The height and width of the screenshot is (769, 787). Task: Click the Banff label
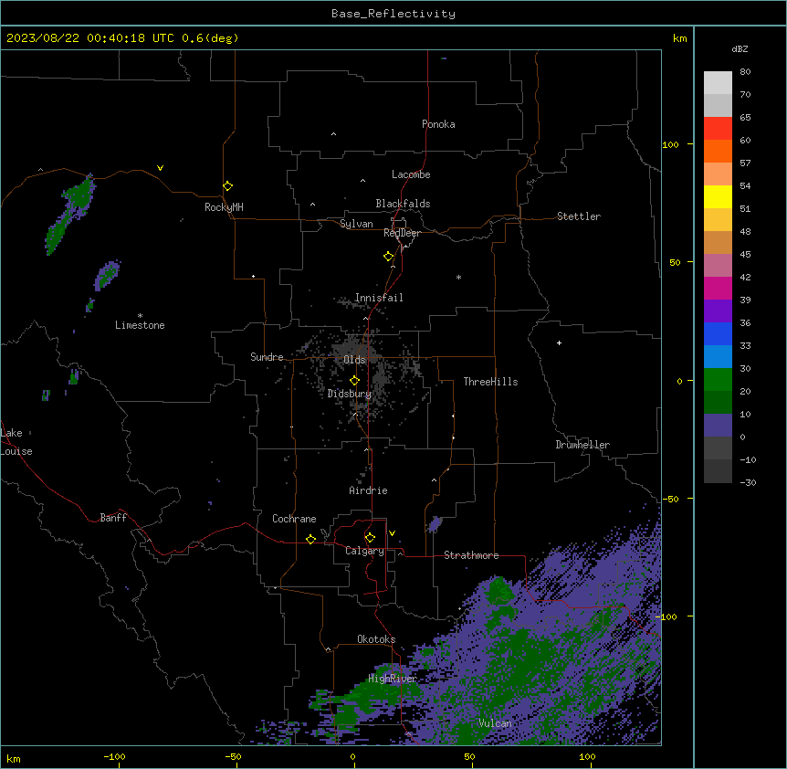(x=113, y=518)
